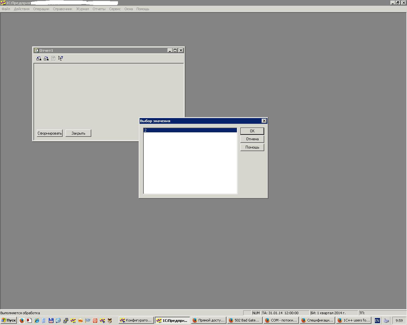Image resolution: width=407 pixels, height=325 pixels.
Task: Open the Сервис menu
Action: click(115, 9)
